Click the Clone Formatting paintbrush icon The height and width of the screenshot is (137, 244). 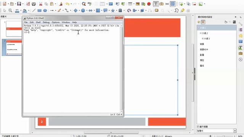click(61, 4)
